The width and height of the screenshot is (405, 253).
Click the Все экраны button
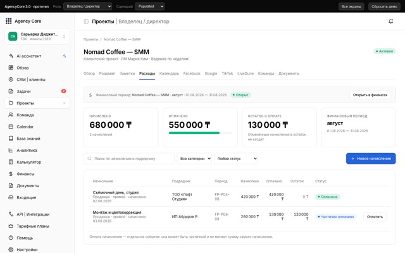351,6
